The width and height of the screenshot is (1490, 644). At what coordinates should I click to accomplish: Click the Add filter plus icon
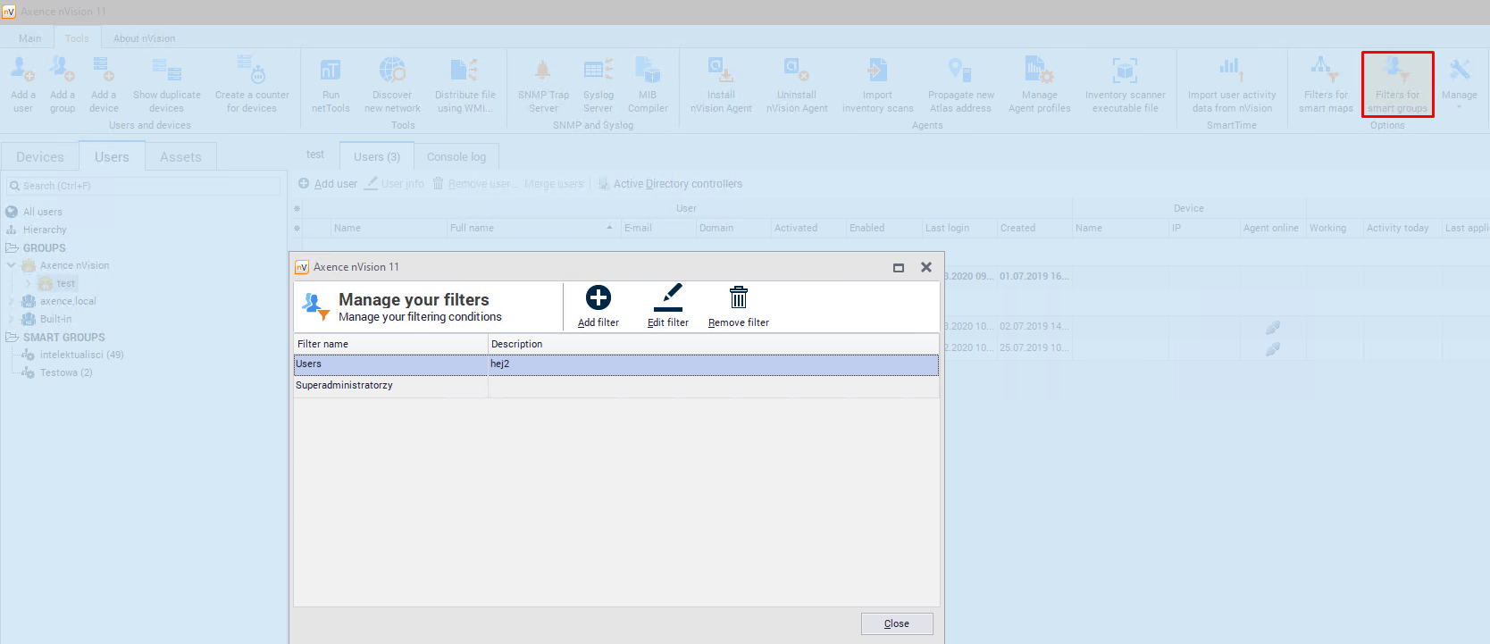pos(598,298)
